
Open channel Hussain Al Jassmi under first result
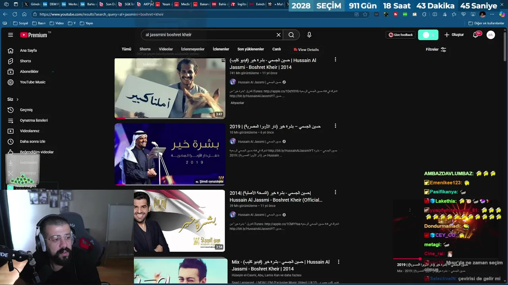pos(259,82)
